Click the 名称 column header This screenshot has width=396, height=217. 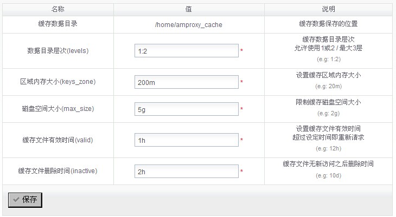[58, 9]
